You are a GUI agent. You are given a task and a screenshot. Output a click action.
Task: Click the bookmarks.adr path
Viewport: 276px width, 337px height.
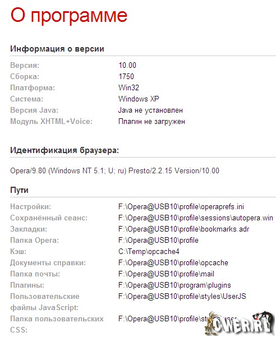[x=183, y=229]
